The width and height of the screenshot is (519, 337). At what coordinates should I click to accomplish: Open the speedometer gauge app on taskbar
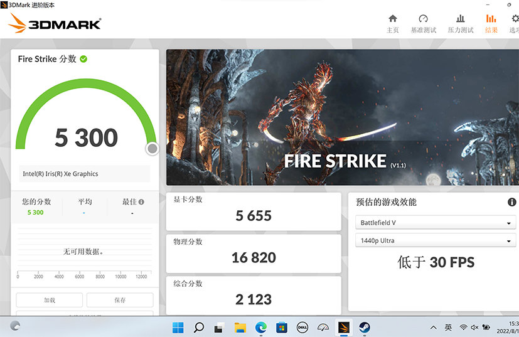[323, 328]
